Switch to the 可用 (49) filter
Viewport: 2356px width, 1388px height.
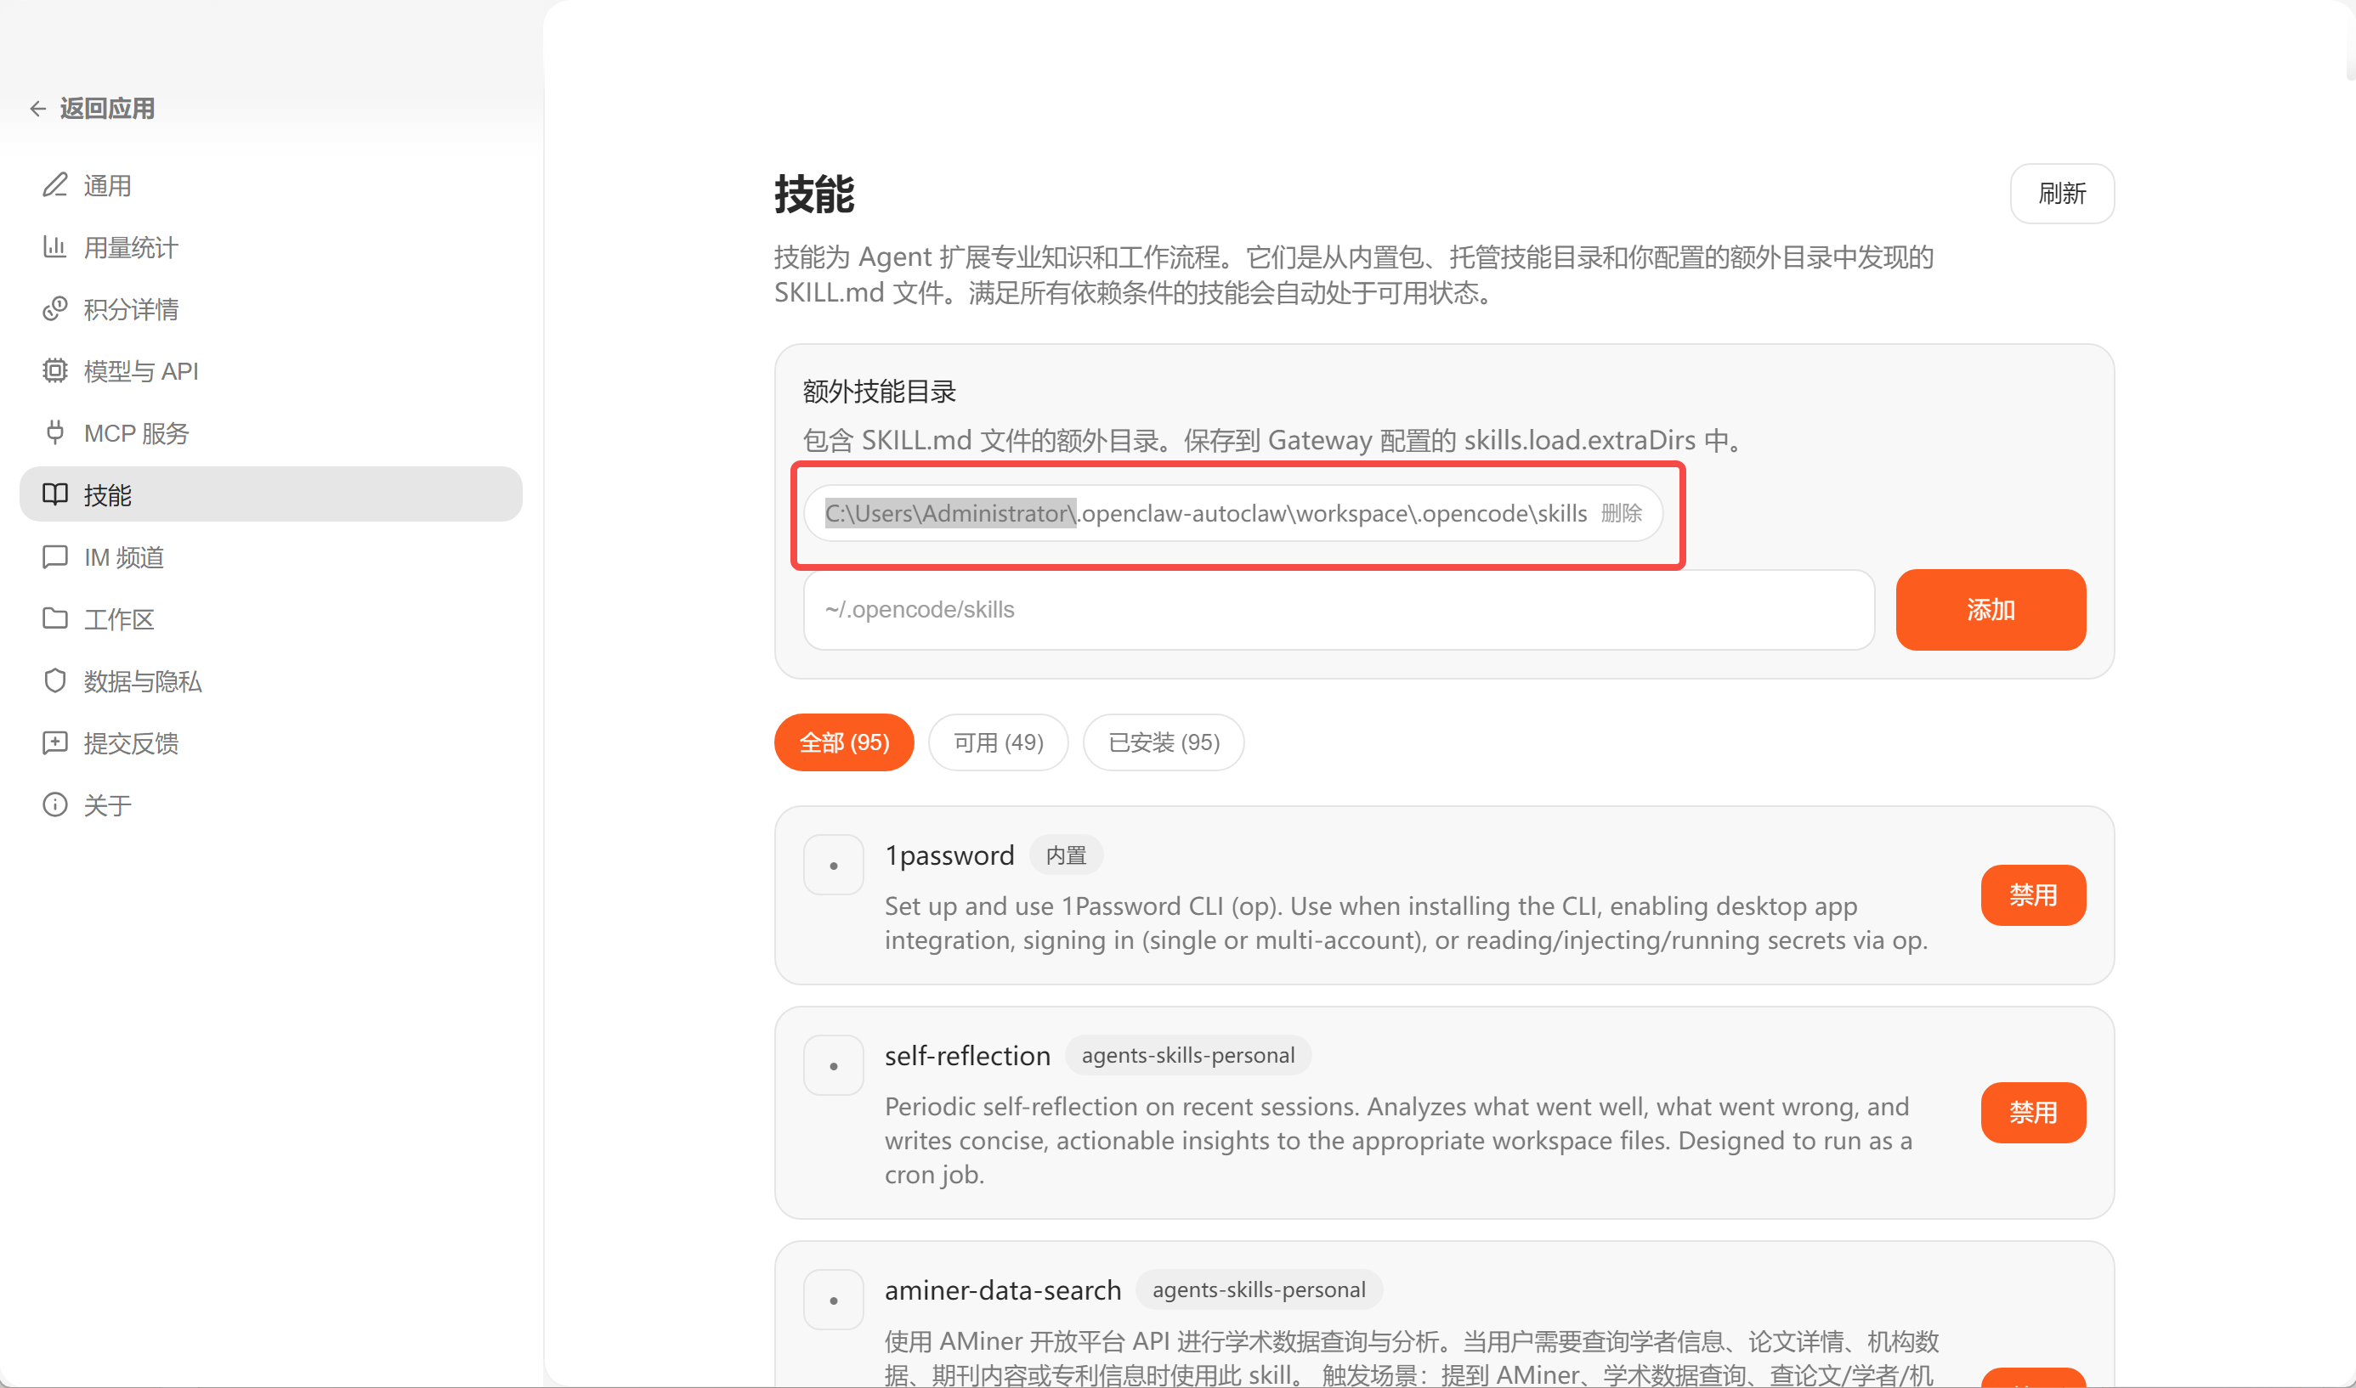998,742
